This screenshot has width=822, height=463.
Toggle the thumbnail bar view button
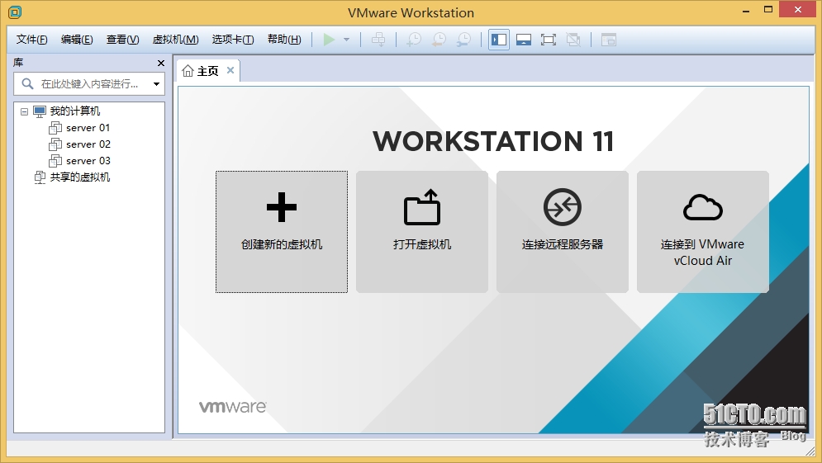tap(523, 40)
